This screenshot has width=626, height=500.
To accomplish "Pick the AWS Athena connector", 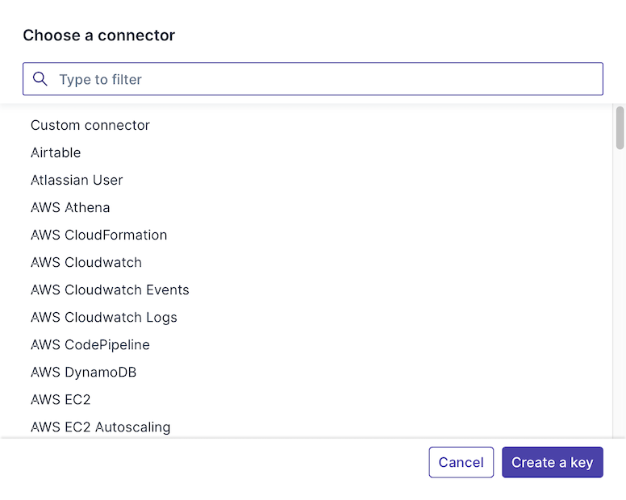I will pyautogui.click(x=70, y=207).
